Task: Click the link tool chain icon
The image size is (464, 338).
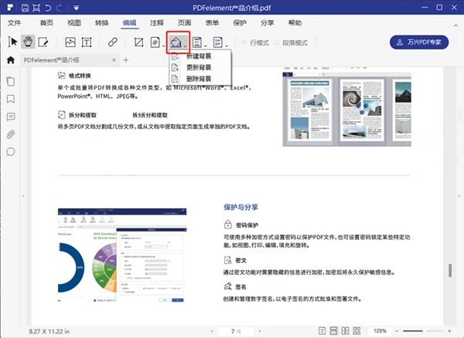Action: click(113, 42)
